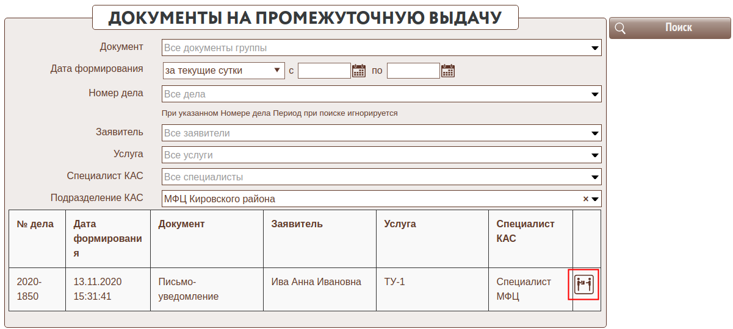Click the end date input field after 'по'
733x329 pixels.
pos(413,71)
